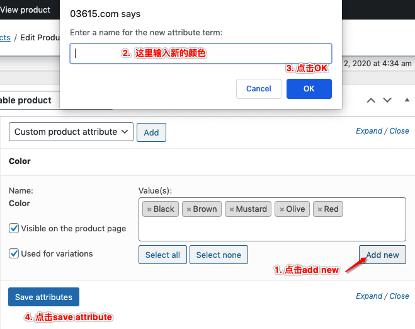Viewport: 415px width, 329px height.
Task: Remove the Mustard color tag
Action: click(x=232, y=209)
